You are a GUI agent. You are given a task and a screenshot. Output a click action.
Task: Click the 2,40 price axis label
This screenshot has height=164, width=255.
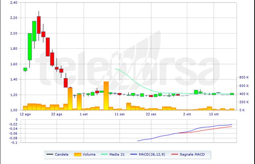coord(13,3)
